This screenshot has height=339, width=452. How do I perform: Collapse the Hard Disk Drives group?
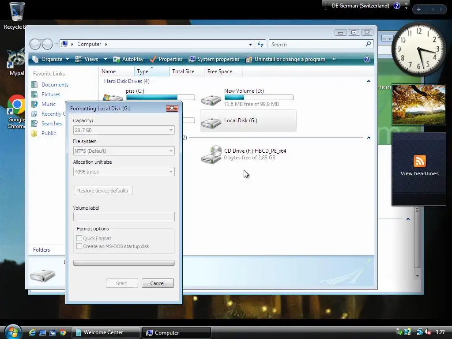pos(369,81)
